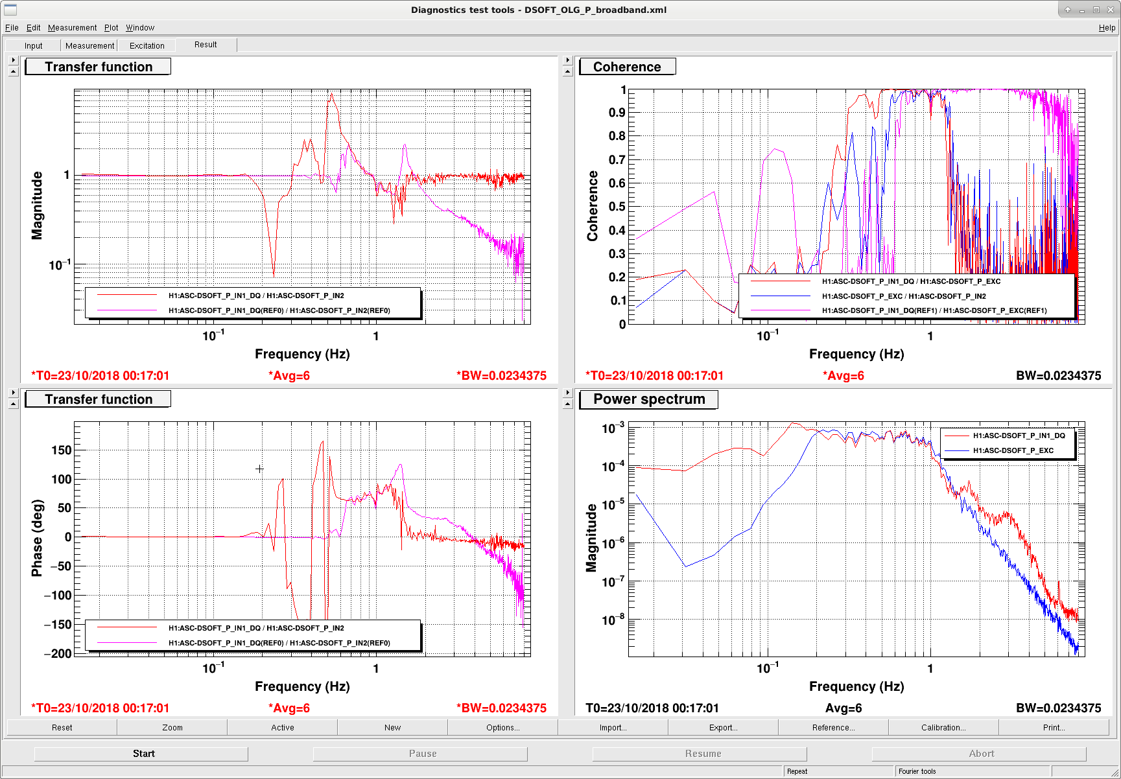Click right-arrow button beside Power spectrum plot

(568, 393)
